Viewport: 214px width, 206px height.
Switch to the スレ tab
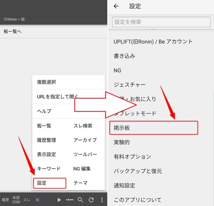pyautogui.click(x=27, y=200)
